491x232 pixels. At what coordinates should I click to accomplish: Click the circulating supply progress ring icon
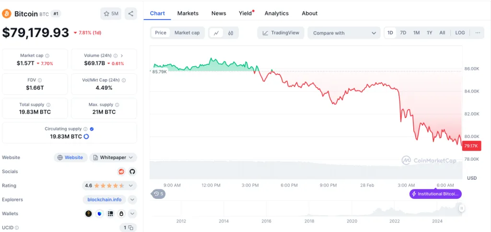point(86,137)
